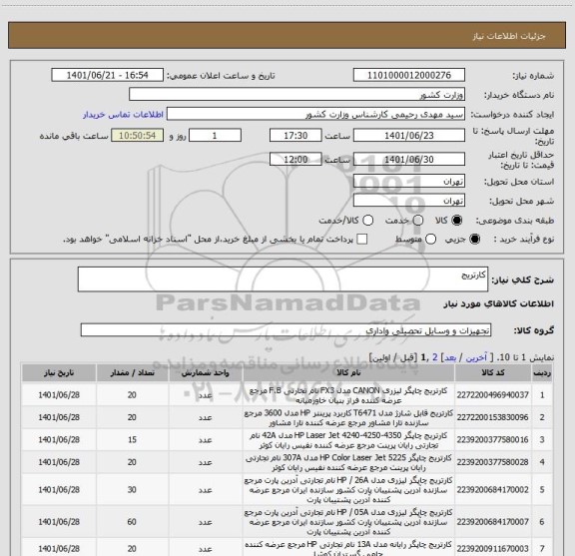Open page 2 of the items list
Image resolution: width=575 pixels, height=556 pixels.
[x=435, y=357]
